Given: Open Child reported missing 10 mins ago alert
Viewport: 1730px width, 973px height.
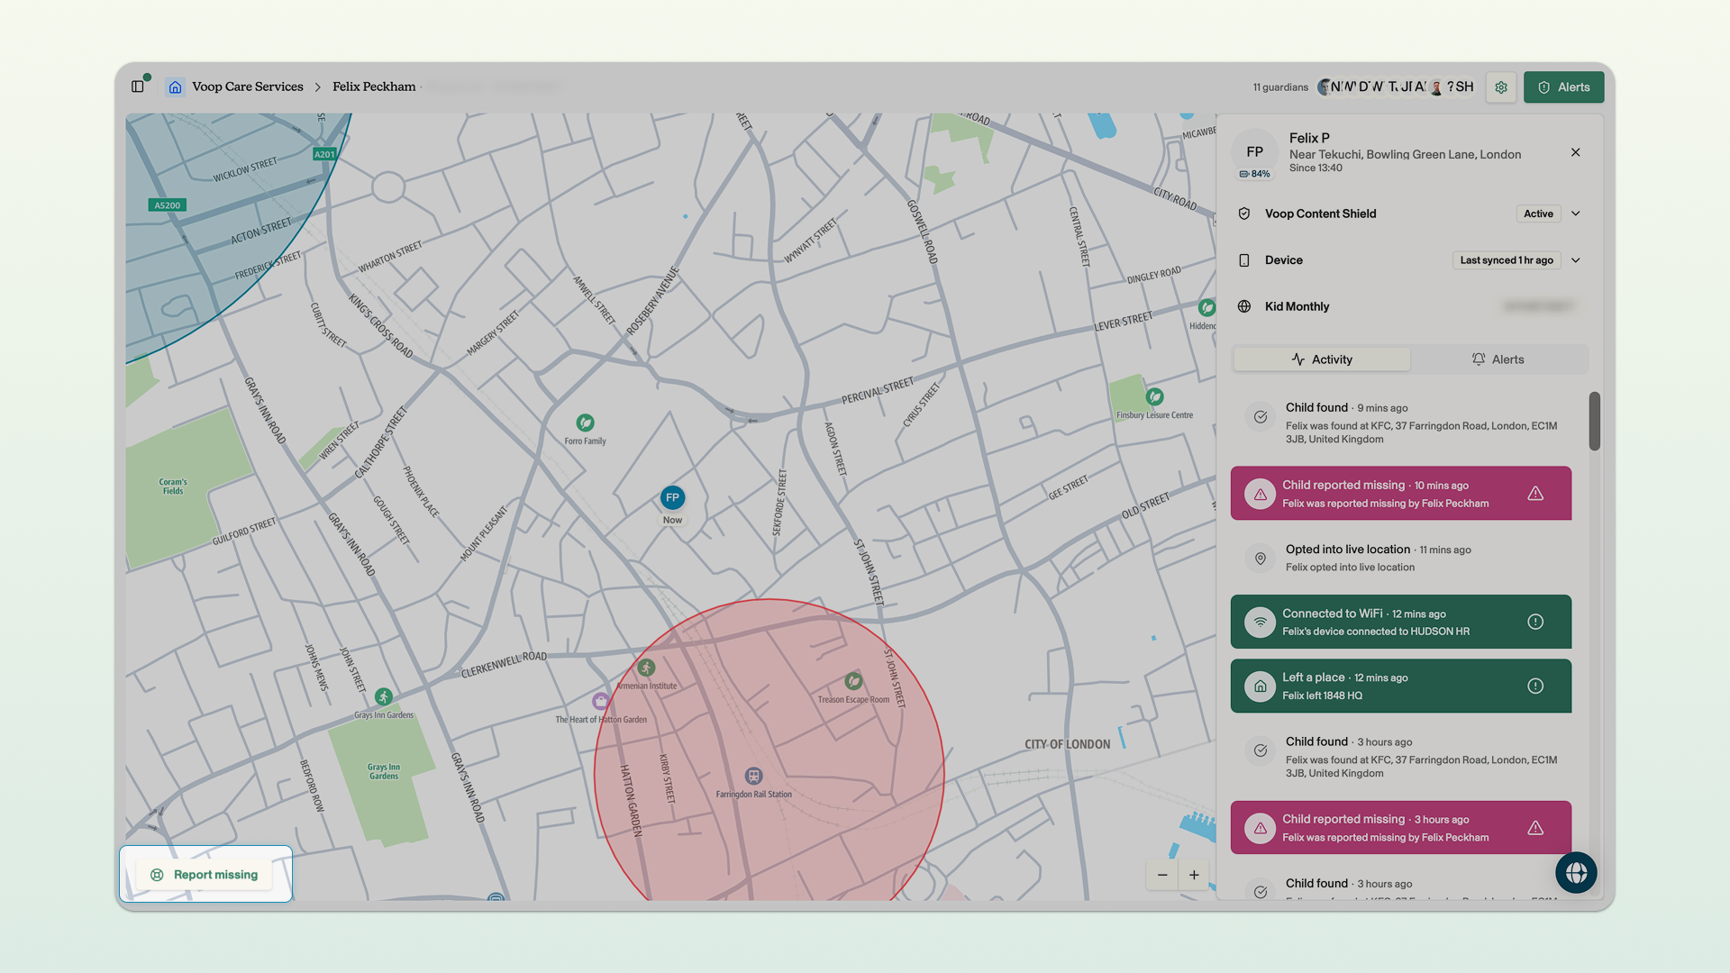Looking at the screenshot, I should (x=1401, y=494).
